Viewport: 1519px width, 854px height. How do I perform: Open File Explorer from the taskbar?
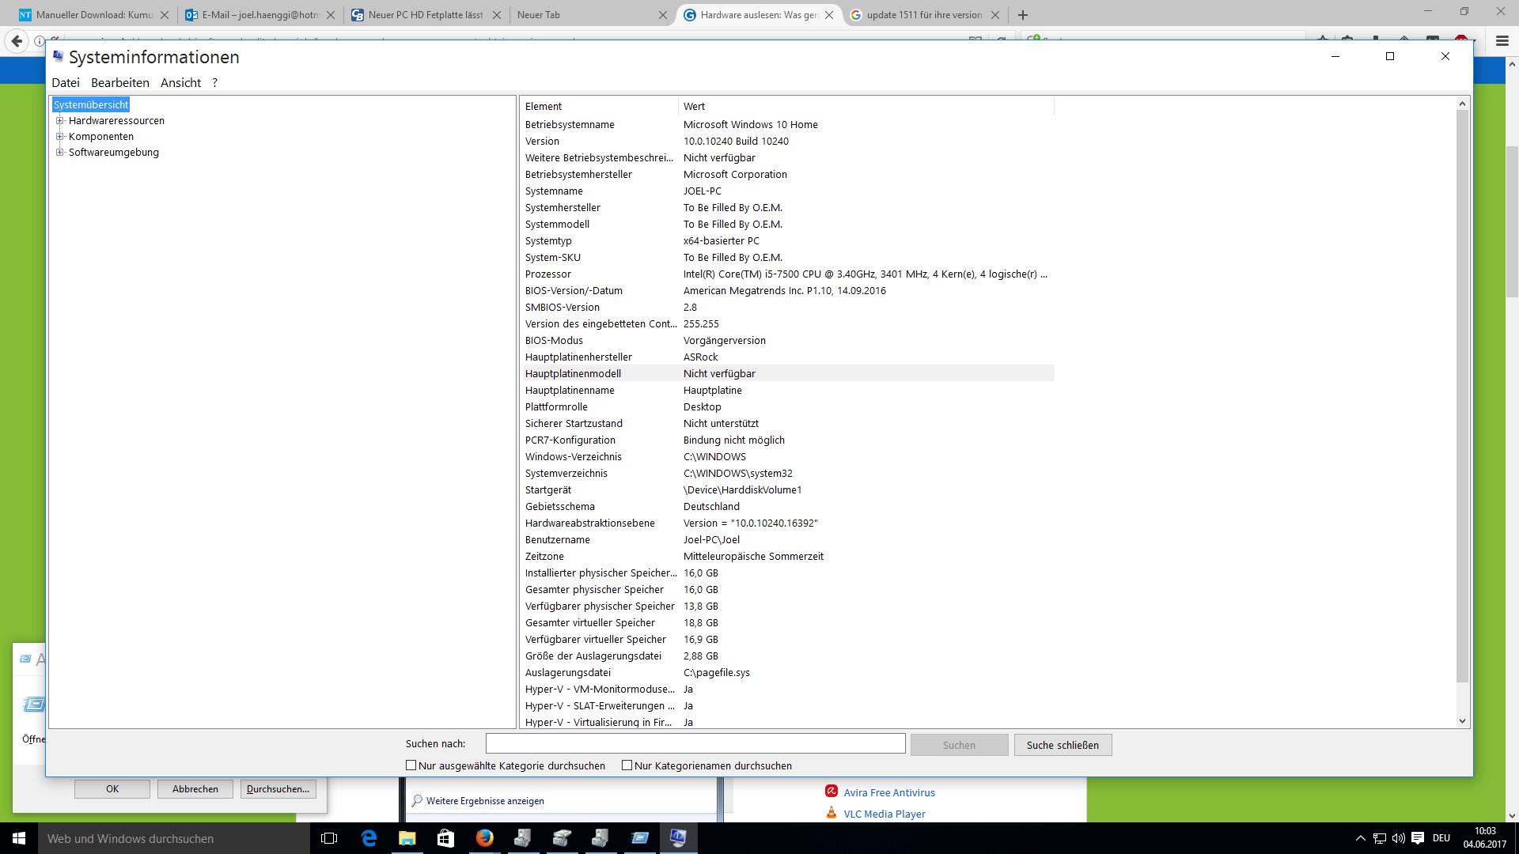click(407, 838)
